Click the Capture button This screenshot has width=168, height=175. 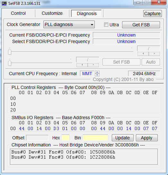pyautogui.click(x=153, y=13)
